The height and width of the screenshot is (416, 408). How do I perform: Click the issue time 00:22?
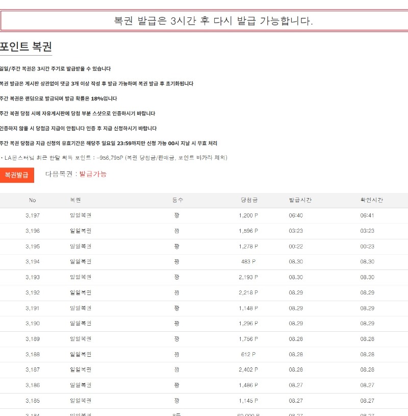296,247
